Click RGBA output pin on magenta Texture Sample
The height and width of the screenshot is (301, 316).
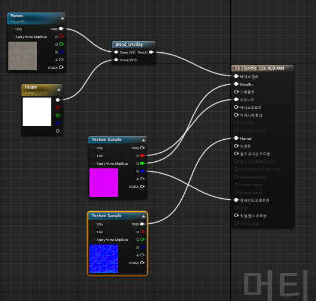(x=142, y=186)
